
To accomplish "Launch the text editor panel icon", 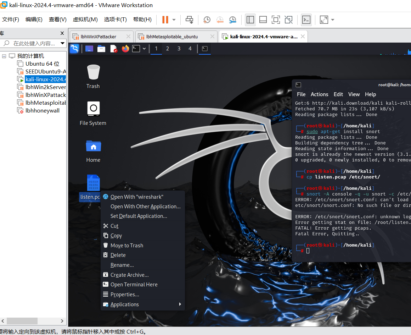I will (x=113, y=49).
